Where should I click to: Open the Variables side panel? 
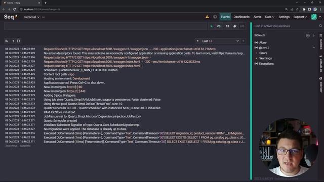point(320,64)
